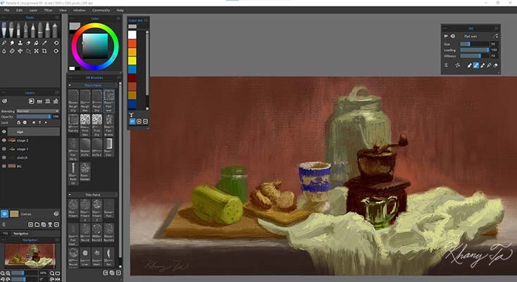Choose the Knife brush preset
This screenshot has width=517, height=282.
pos(85,147)
